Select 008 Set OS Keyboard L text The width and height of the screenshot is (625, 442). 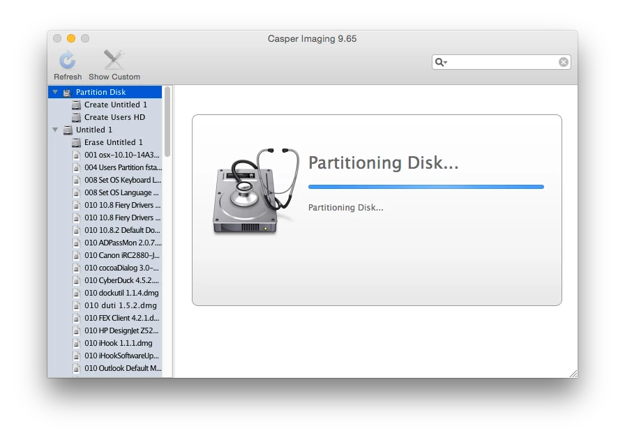[123, 180]
